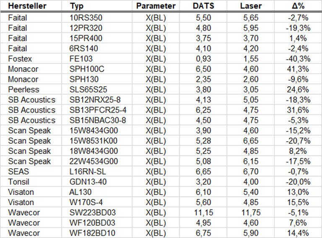Click the delta value 1,4%

[x=298, y=38]
